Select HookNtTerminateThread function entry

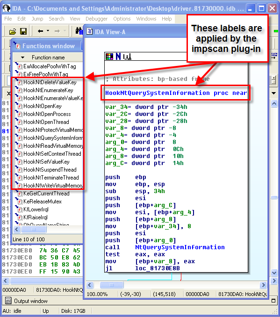[x=51, y=178]
